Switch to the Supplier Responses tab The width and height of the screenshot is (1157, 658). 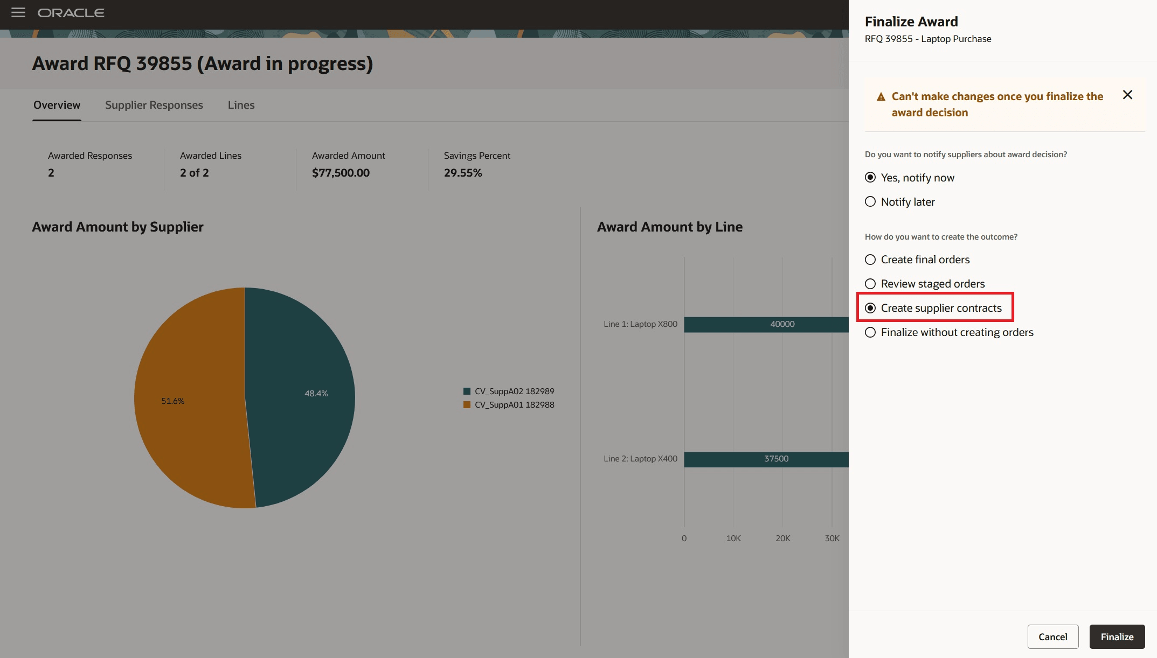pos(154,105)
